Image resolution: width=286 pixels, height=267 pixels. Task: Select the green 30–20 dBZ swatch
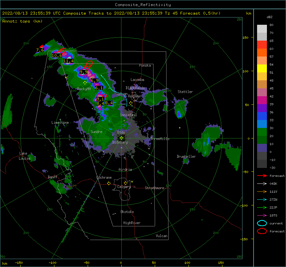[262, 132]
